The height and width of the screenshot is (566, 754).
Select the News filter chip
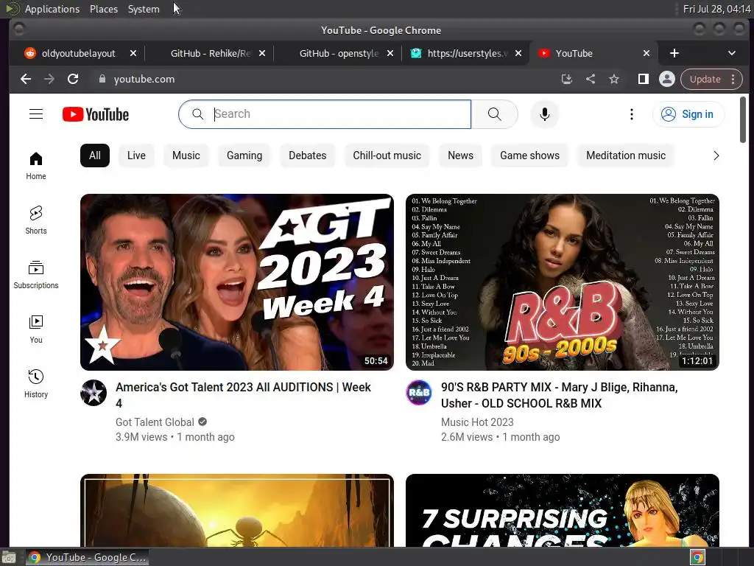(x=461, y=156)
